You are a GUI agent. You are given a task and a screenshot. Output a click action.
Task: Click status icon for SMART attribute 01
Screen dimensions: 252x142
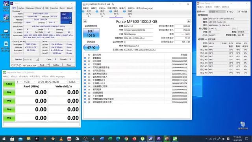[x=85, y=58]
